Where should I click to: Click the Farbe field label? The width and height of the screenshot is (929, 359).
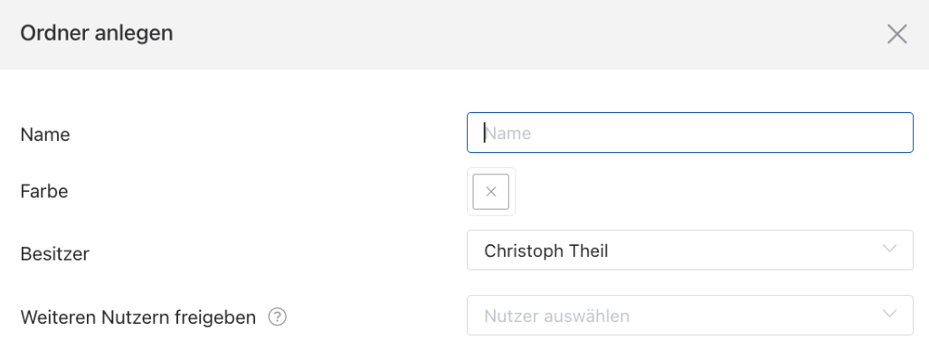[x=43, y=192]
